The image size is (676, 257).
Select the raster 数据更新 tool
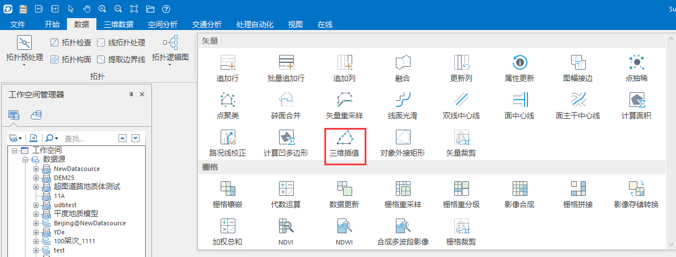344,194
